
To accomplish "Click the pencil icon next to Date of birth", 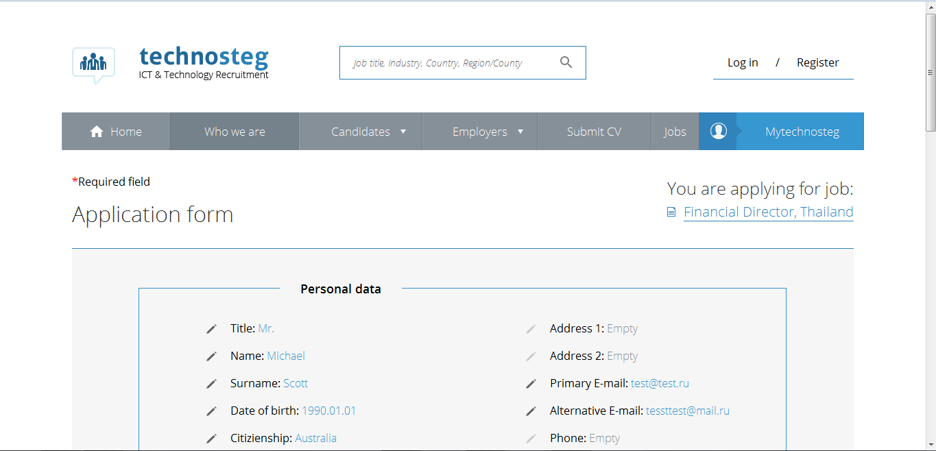I will click(x=211, y=411).
